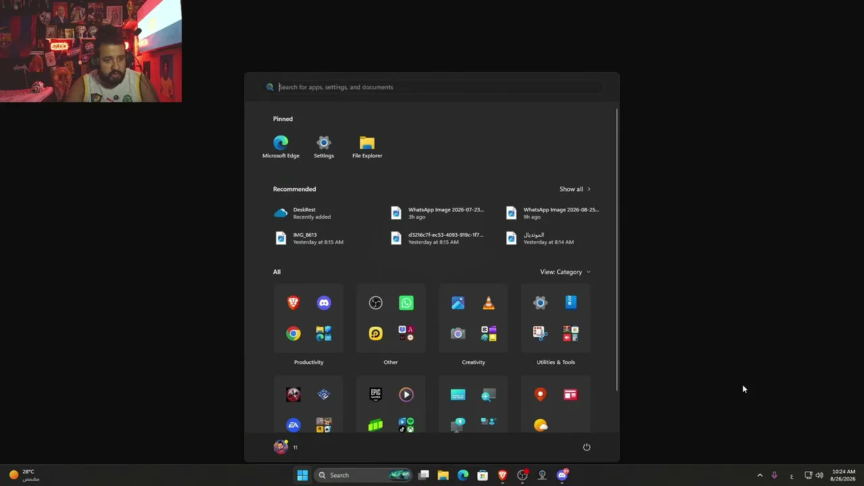Open the red News app icon
The image size is (864, 486).
pos(570,394)
